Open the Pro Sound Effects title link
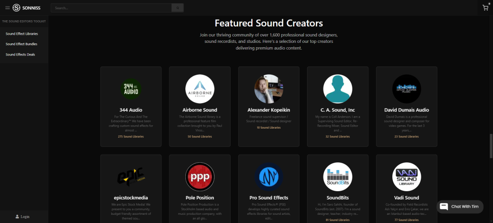The width and height of the screenshot is (493, 223). pyautogui.click(x=269, y=198)
